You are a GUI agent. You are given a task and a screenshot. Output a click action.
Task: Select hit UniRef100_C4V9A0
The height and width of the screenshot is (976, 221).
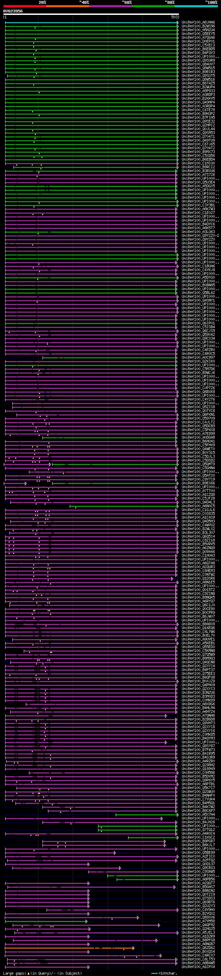click(198, 910)
